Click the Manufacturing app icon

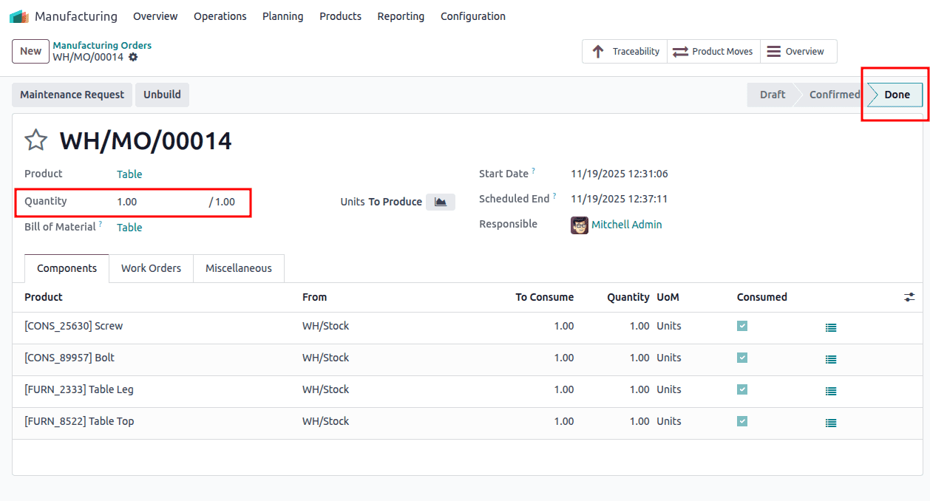[18, 16]
